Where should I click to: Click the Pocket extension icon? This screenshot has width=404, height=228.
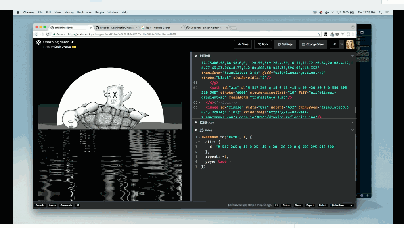(337, 34)
